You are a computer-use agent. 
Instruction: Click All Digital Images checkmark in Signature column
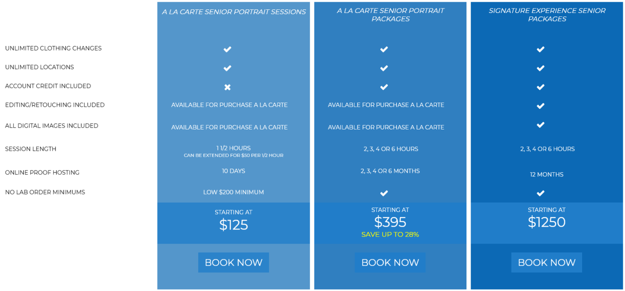pyautogui.click(x=540, y=125)
